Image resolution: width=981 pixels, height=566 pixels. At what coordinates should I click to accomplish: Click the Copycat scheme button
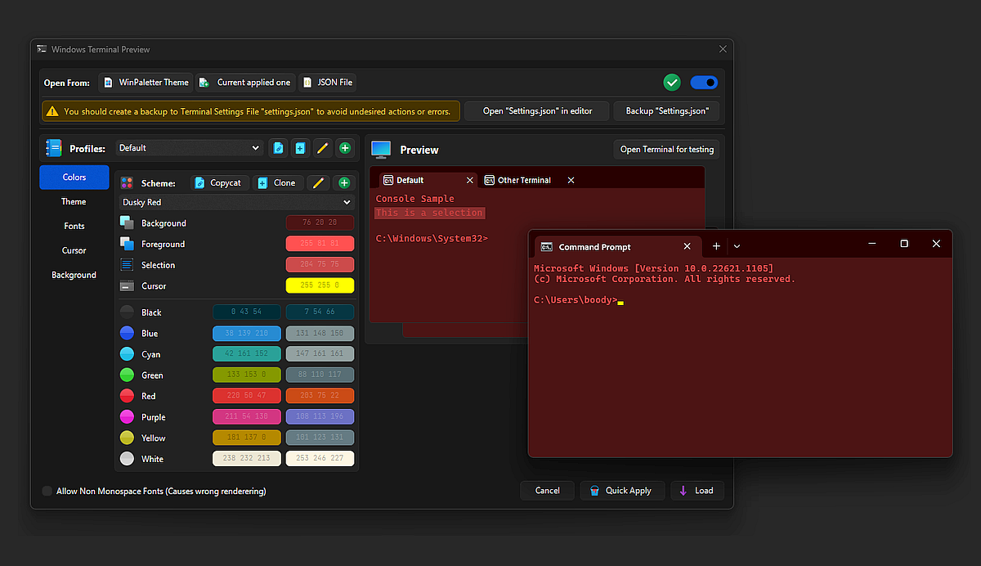point(219,183)
